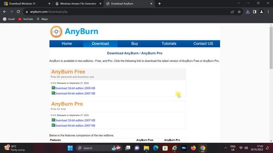
Task: Open the Home menu item
Action: (67, 43)
